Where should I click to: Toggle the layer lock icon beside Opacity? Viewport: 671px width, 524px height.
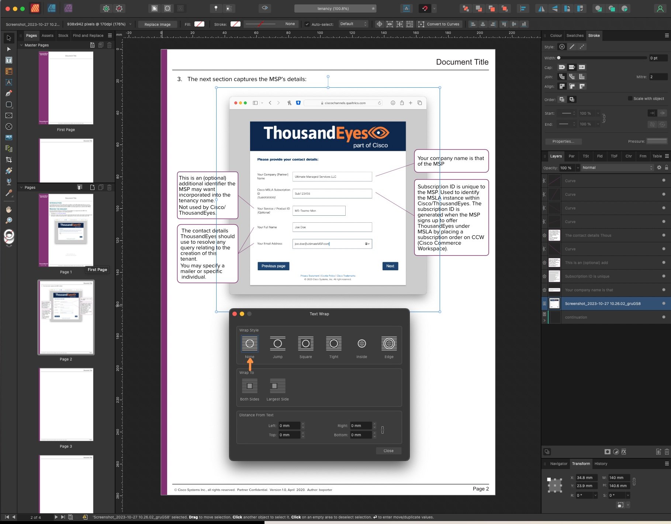click(667, 167)
